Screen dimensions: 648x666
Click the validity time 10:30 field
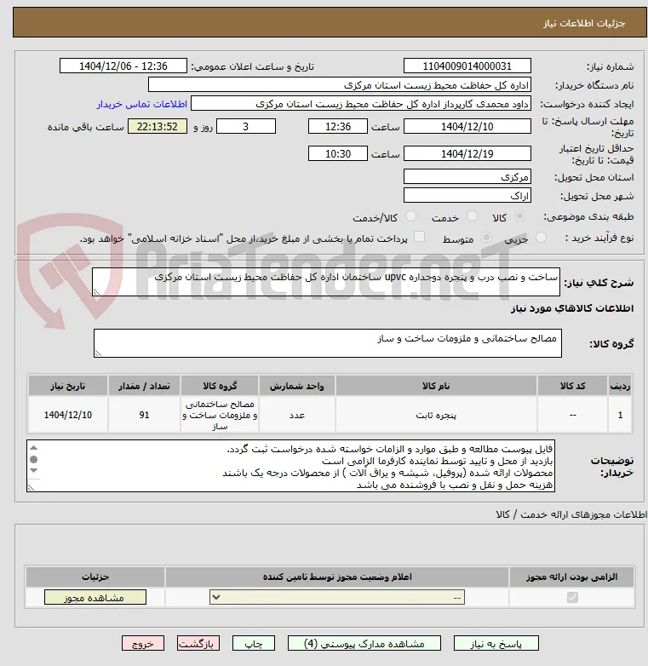tap(338, 154)
